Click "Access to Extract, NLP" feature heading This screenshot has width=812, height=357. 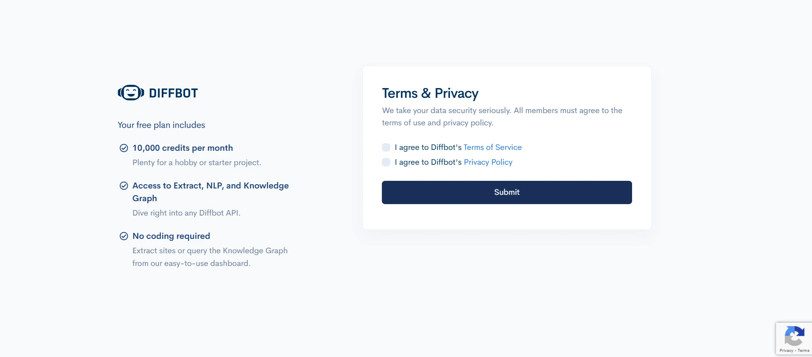(x=210, y=186)
